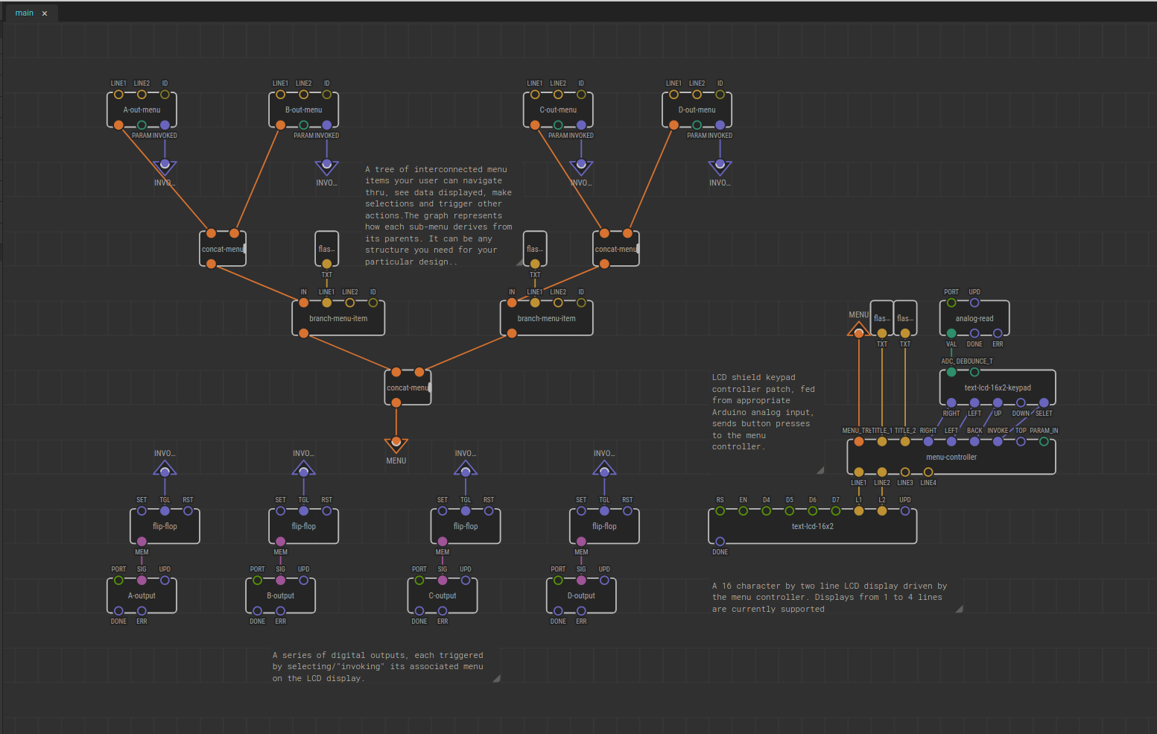Select the MENU bus triangle above menu-controller

(x=859, y=329)
